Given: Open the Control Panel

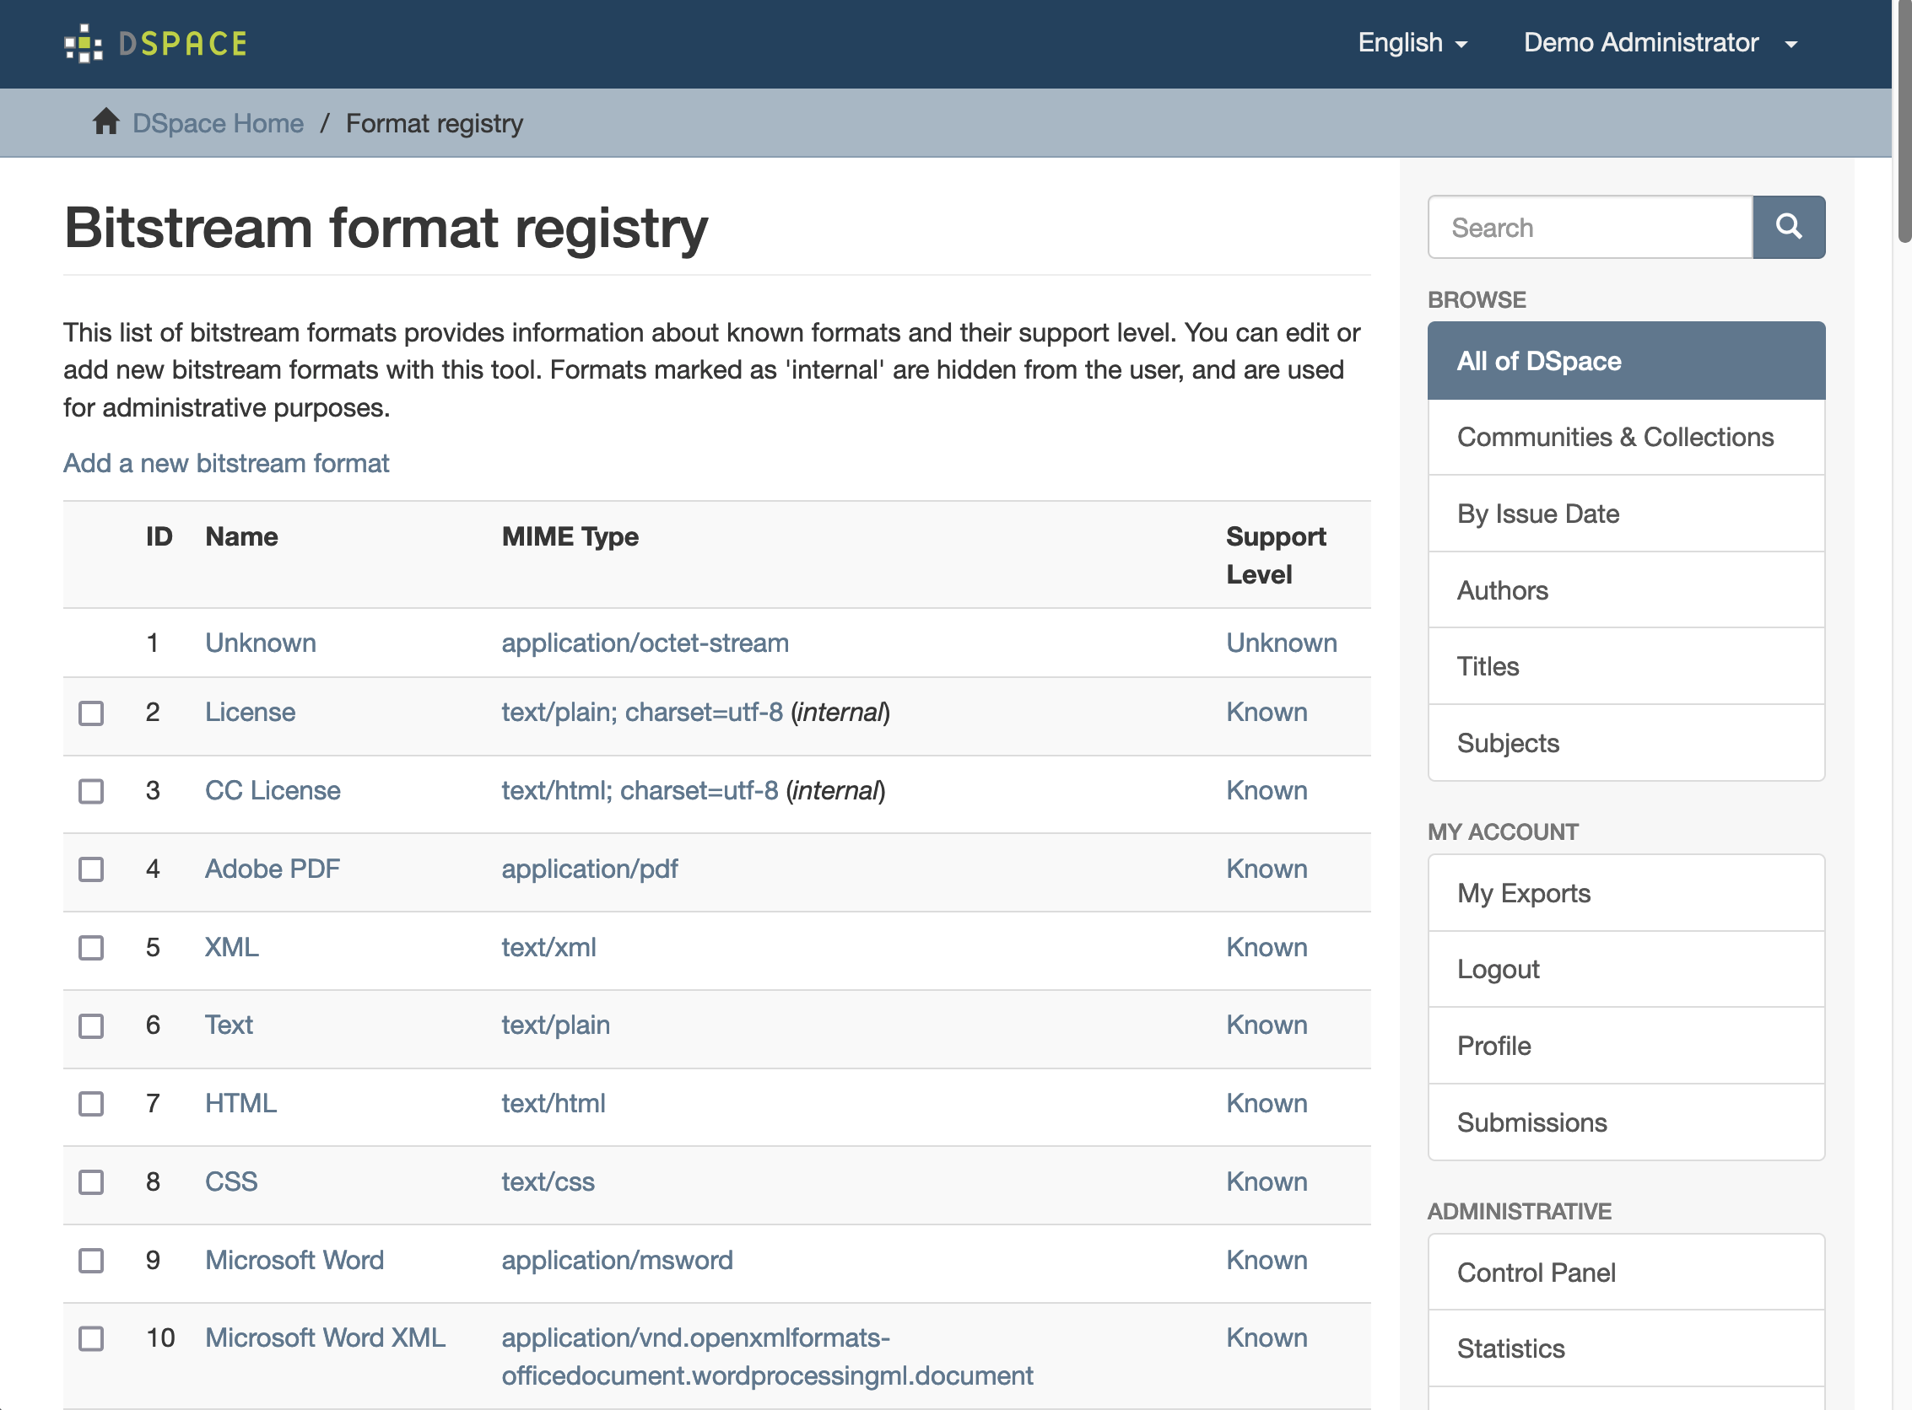Looking at the screenshot, I should [1536, 1273].
